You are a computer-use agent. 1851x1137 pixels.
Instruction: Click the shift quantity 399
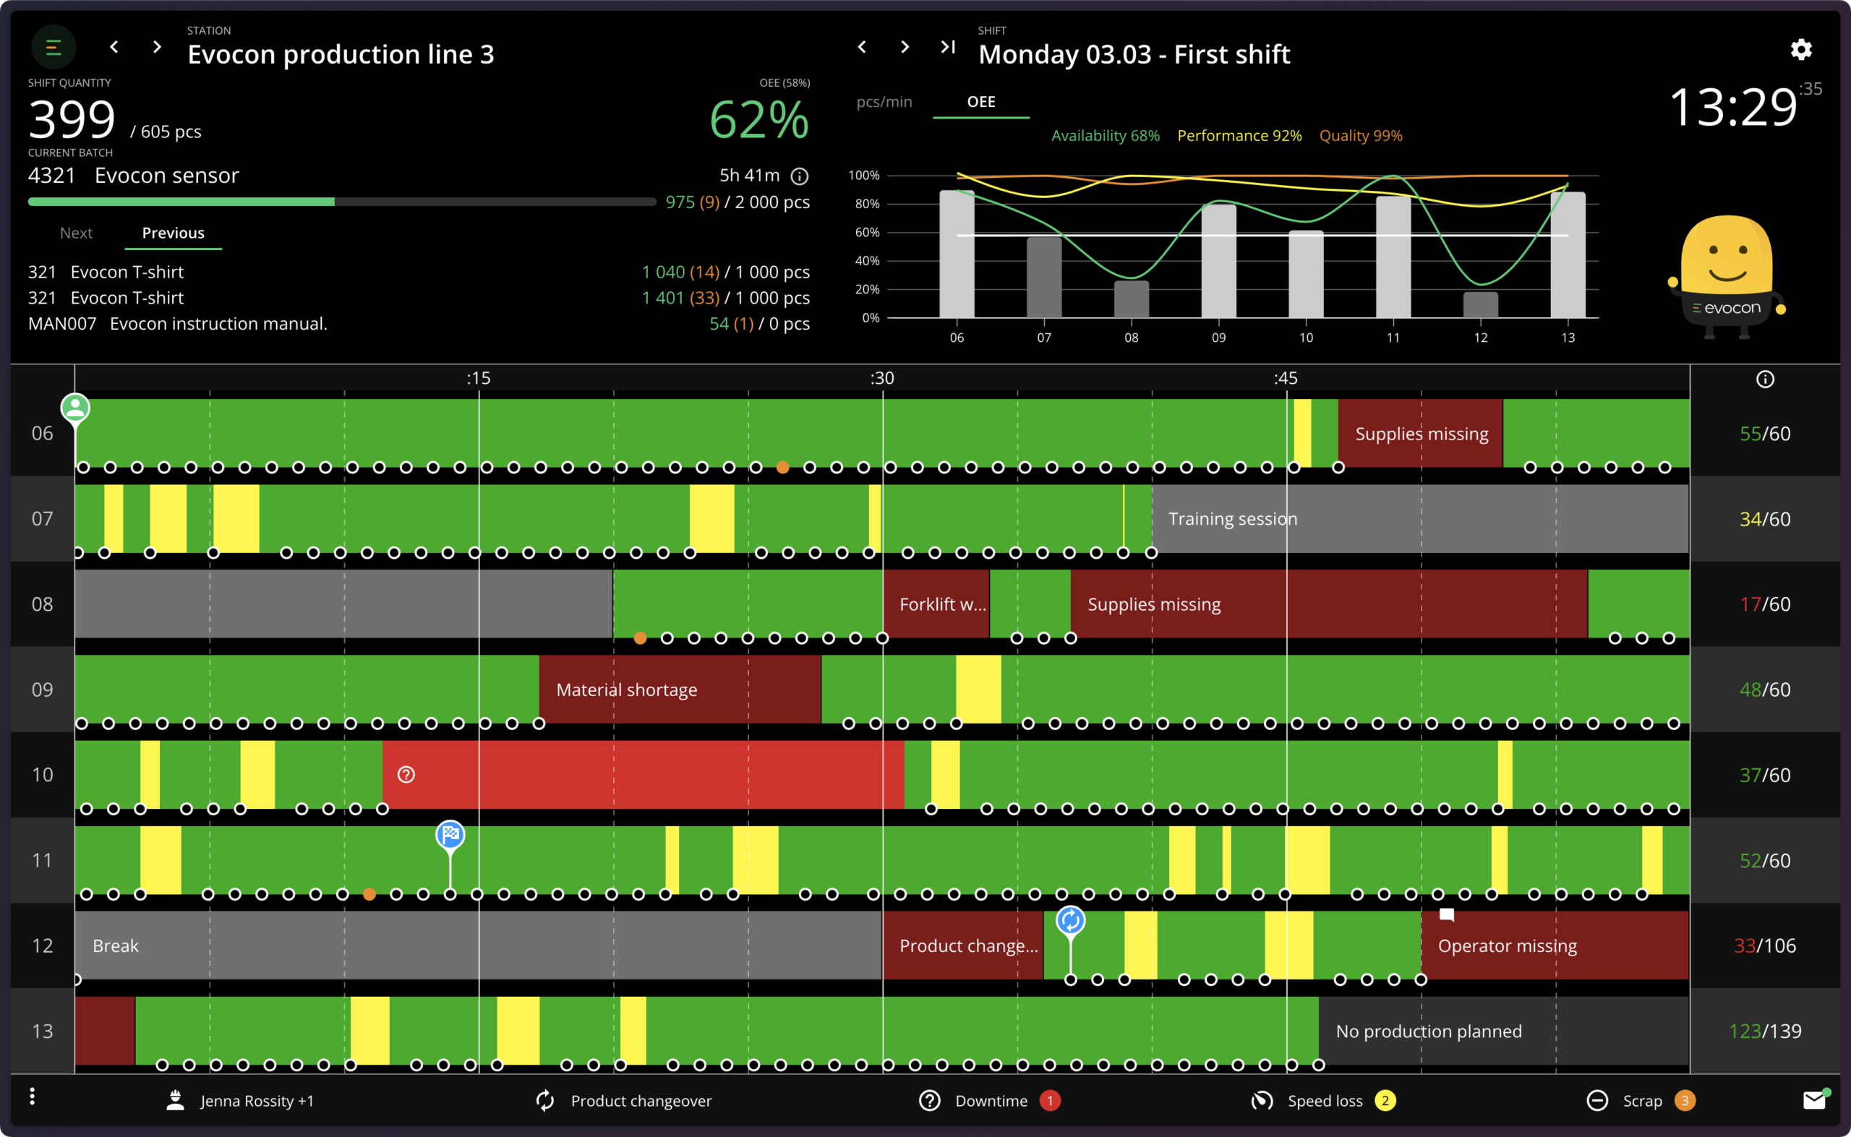tap(72, 119)
